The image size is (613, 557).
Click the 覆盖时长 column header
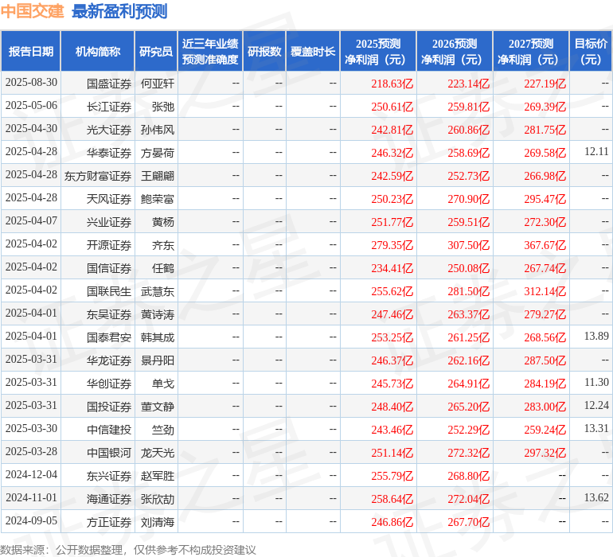(x=312, y=51)
